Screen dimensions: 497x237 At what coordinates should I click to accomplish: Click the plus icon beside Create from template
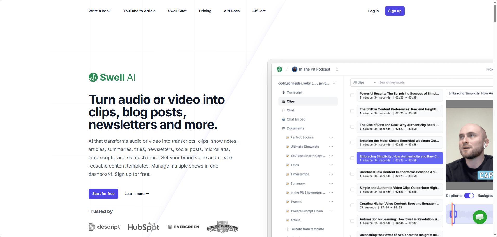click(288, 229)
